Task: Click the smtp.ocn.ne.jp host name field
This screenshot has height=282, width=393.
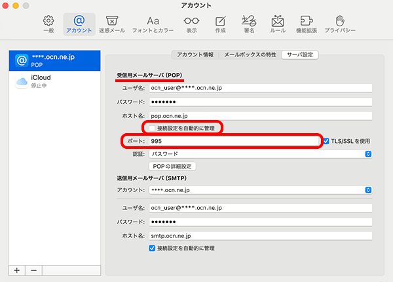Action: [261, 236]
